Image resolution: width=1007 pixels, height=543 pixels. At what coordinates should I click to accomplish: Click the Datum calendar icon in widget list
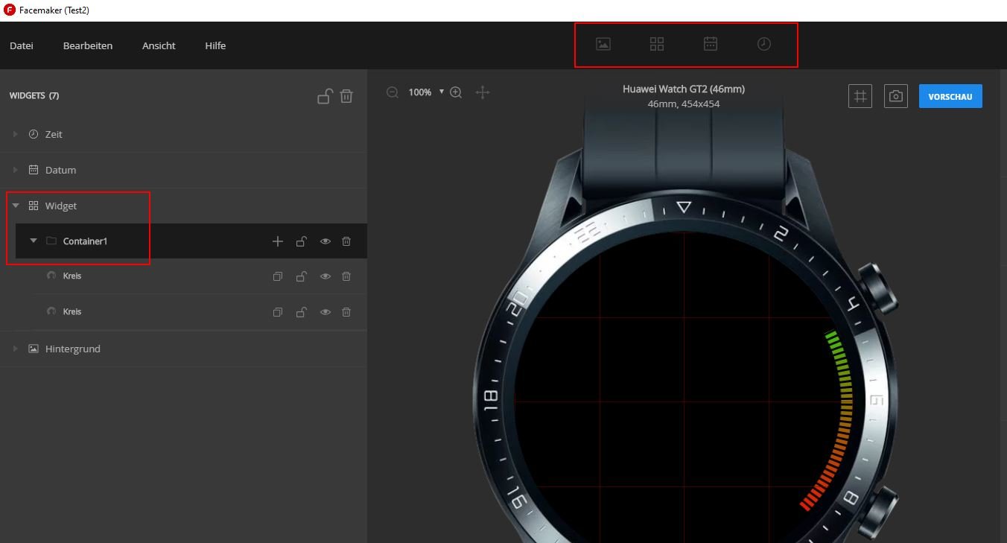34,170
